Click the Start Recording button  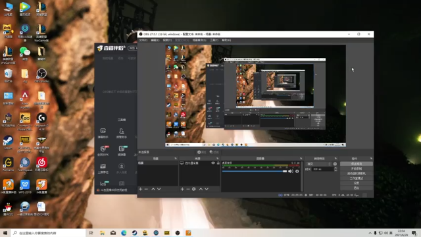pos(357,169)
